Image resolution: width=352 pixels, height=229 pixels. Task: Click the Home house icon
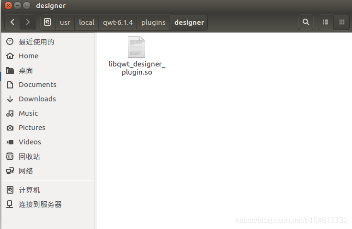pos(10,56)
